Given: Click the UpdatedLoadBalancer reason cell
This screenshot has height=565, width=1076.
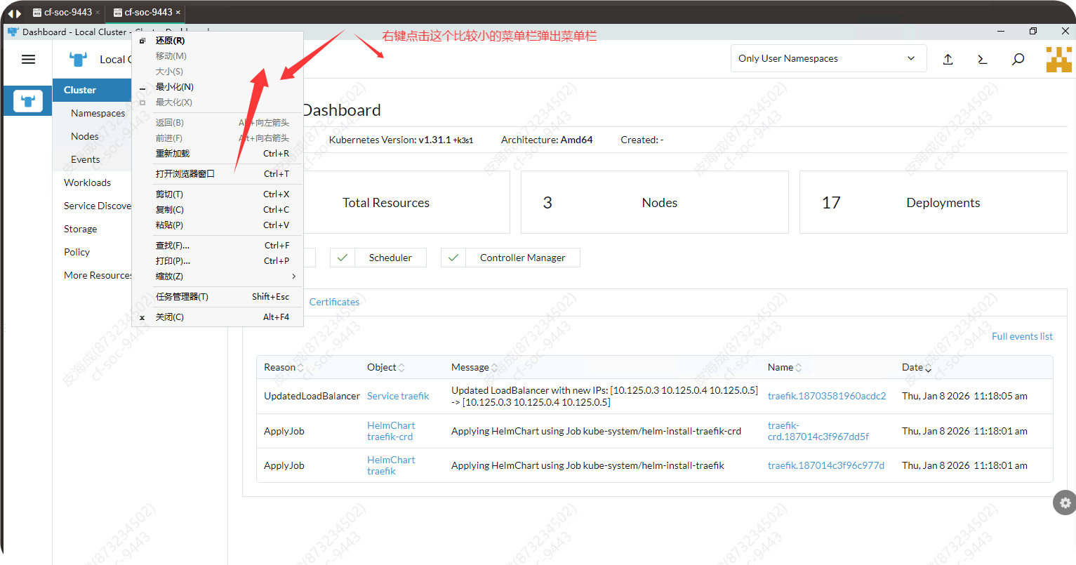Looking at the screenshot, I should (x=312, y=396).
